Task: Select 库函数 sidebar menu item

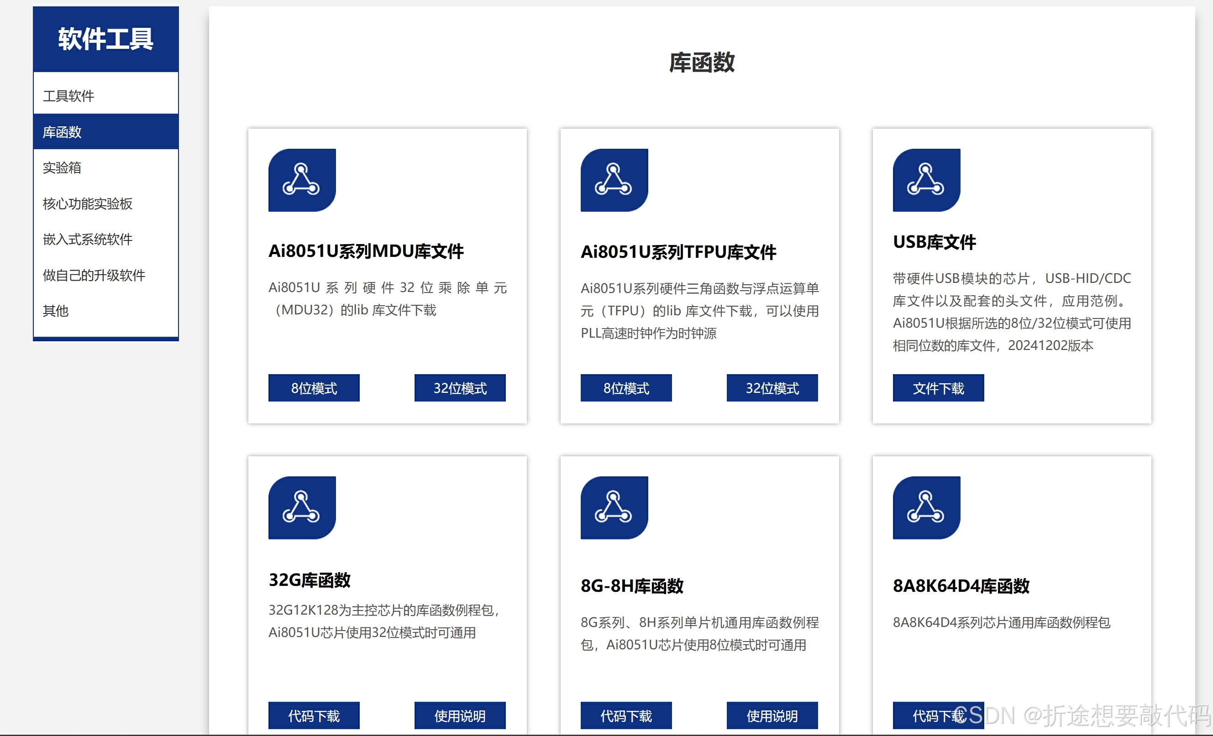Action: (62, 132)
